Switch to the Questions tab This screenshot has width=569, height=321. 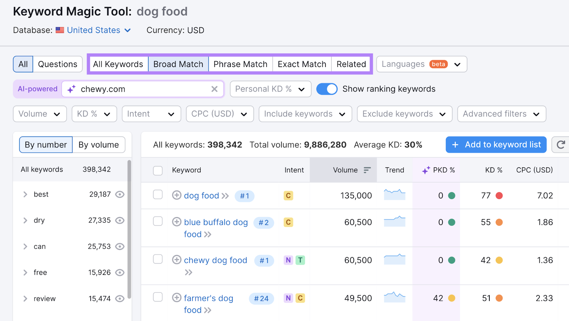[x=57, y=64]
